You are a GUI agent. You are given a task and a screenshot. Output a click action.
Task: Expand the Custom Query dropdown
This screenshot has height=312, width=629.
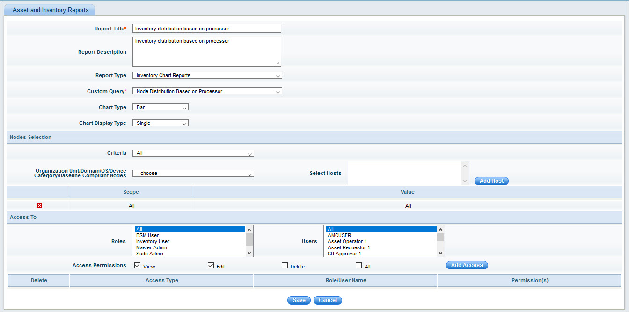tap(207, 91)
